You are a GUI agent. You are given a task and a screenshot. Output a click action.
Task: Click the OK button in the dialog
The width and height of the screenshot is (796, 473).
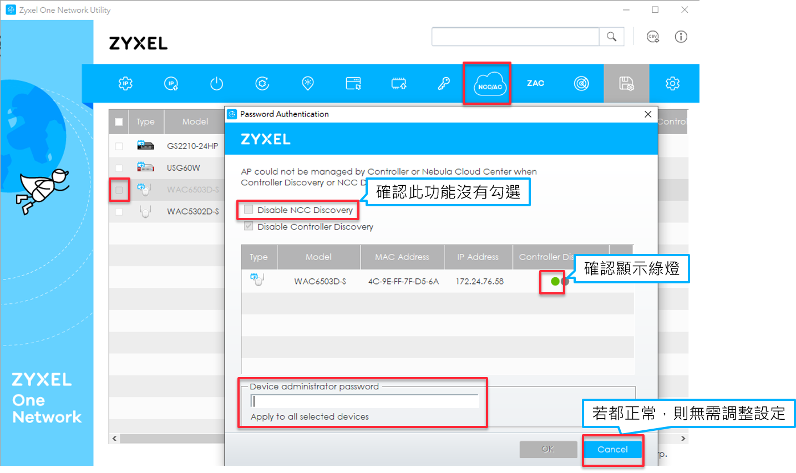(548, 449)
